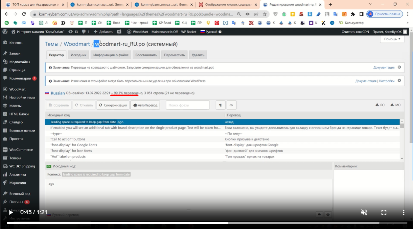Dismiss the notice about woodmart.pot template mismatch
Image resolution: width=413 pixels, height=229 pixels.
click(399, 67)
